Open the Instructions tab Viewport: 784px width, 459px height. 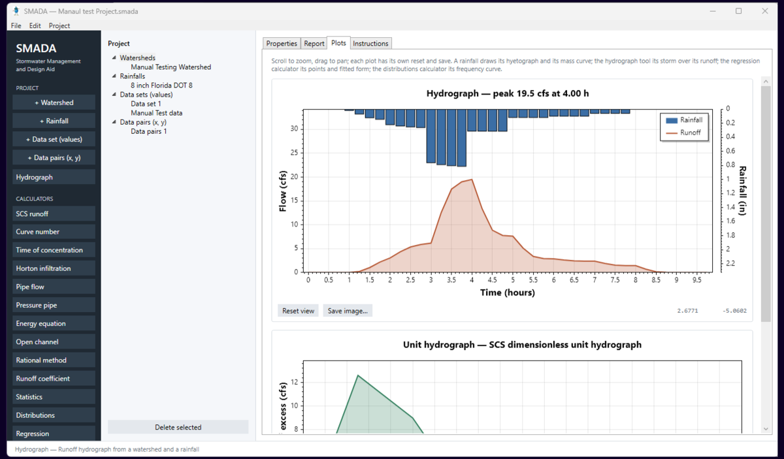[370, 44]
